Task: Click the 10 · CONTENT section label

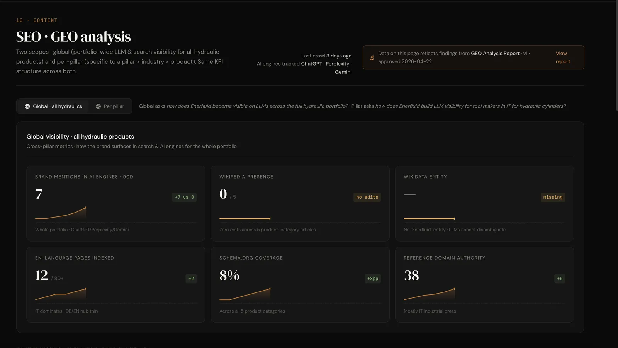Action: [x=37, y=20]
